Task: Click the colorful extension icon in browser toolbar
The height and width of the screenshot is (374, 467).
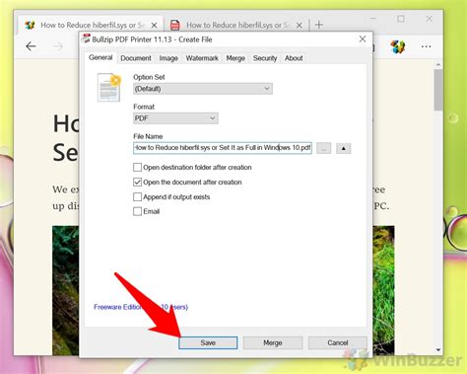Action: click(x=398, y=46)
